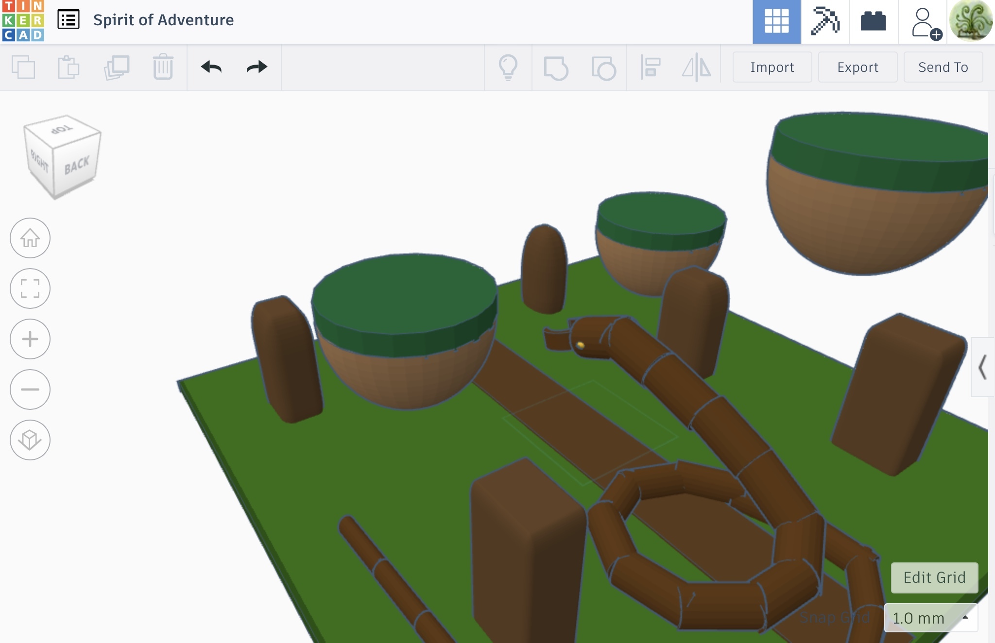
Task: Click the Import button
Action: coord(772,67)
